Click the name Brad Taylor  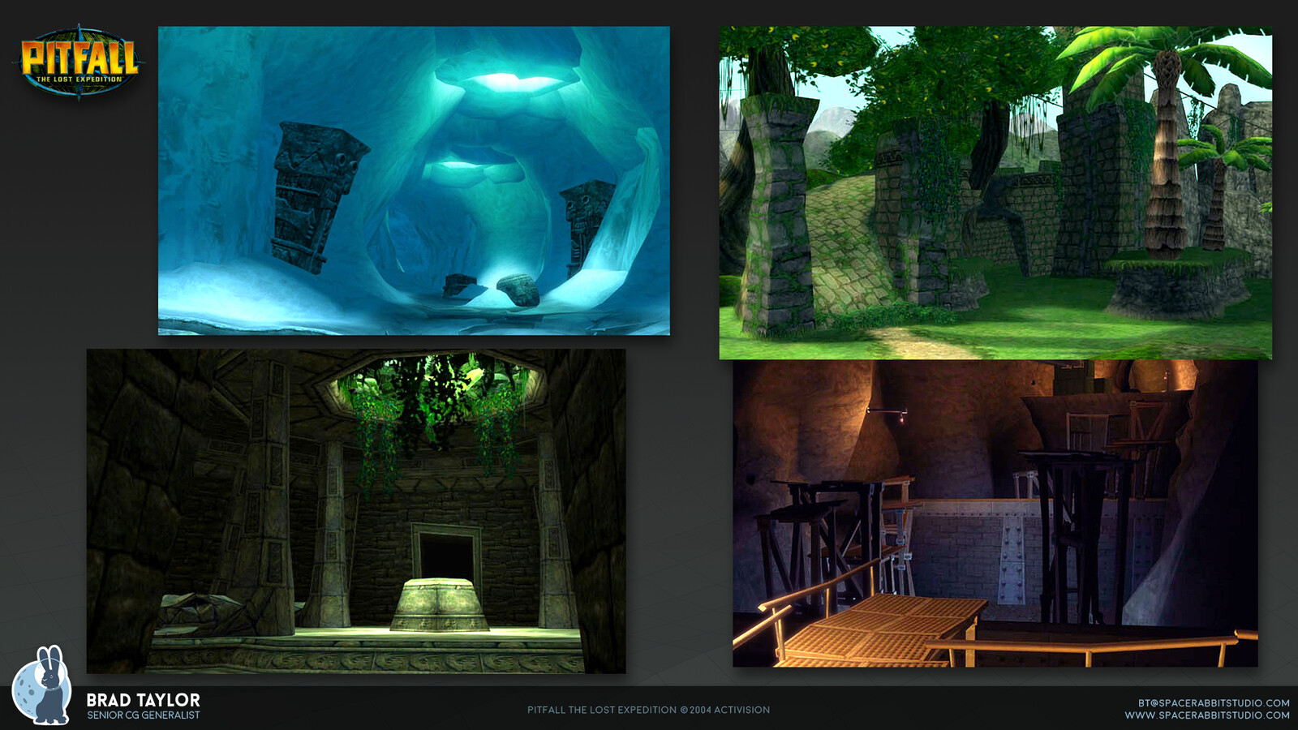(x=143, y=700)
